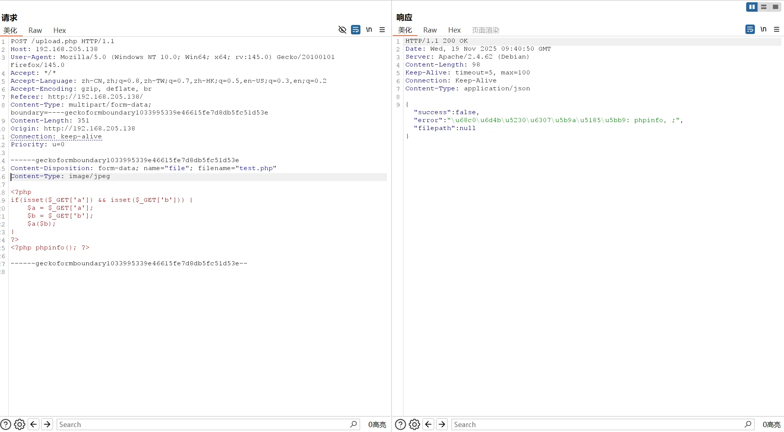Click request search help icon

click(x=6, y=424)
